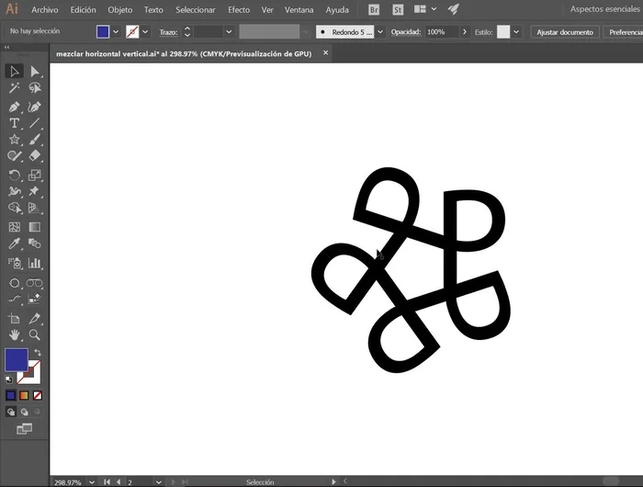
Task: Select the Shape Builder tool
Action: click(x=15, y=208)
